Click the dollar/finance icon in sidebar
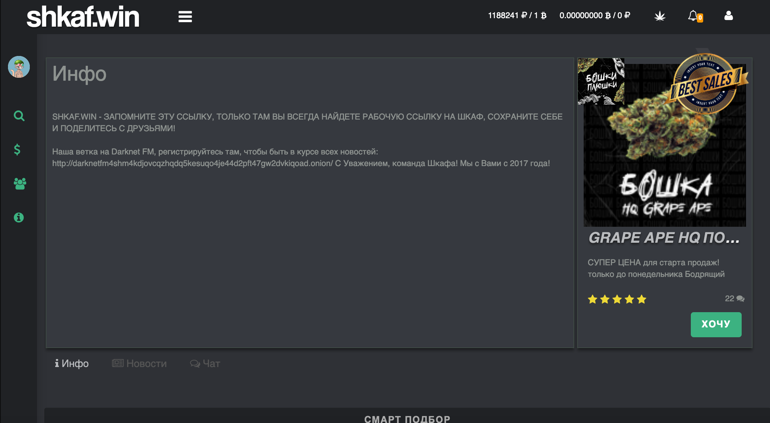Image resolution: width=770 pixels, height=423 pixels. pyautogui.click(x=19, y=149)
